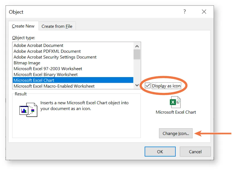Select Microsoft Excel Macro-Enabled Worksheet
Screen dimensions: 232x171
click(x=54, y=86)
